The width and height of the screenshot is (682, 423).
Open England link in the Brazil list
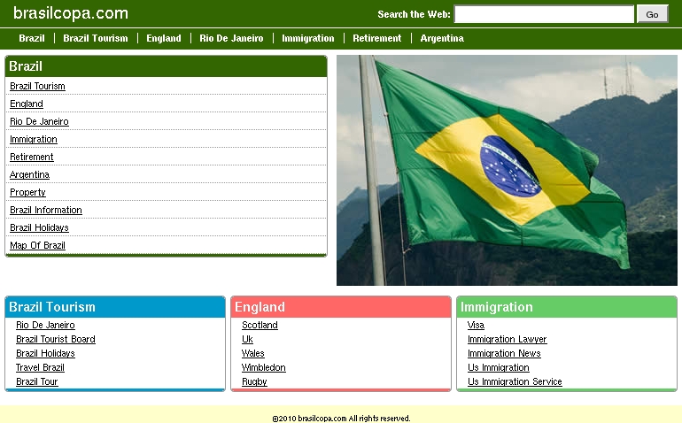pos(27,104)
